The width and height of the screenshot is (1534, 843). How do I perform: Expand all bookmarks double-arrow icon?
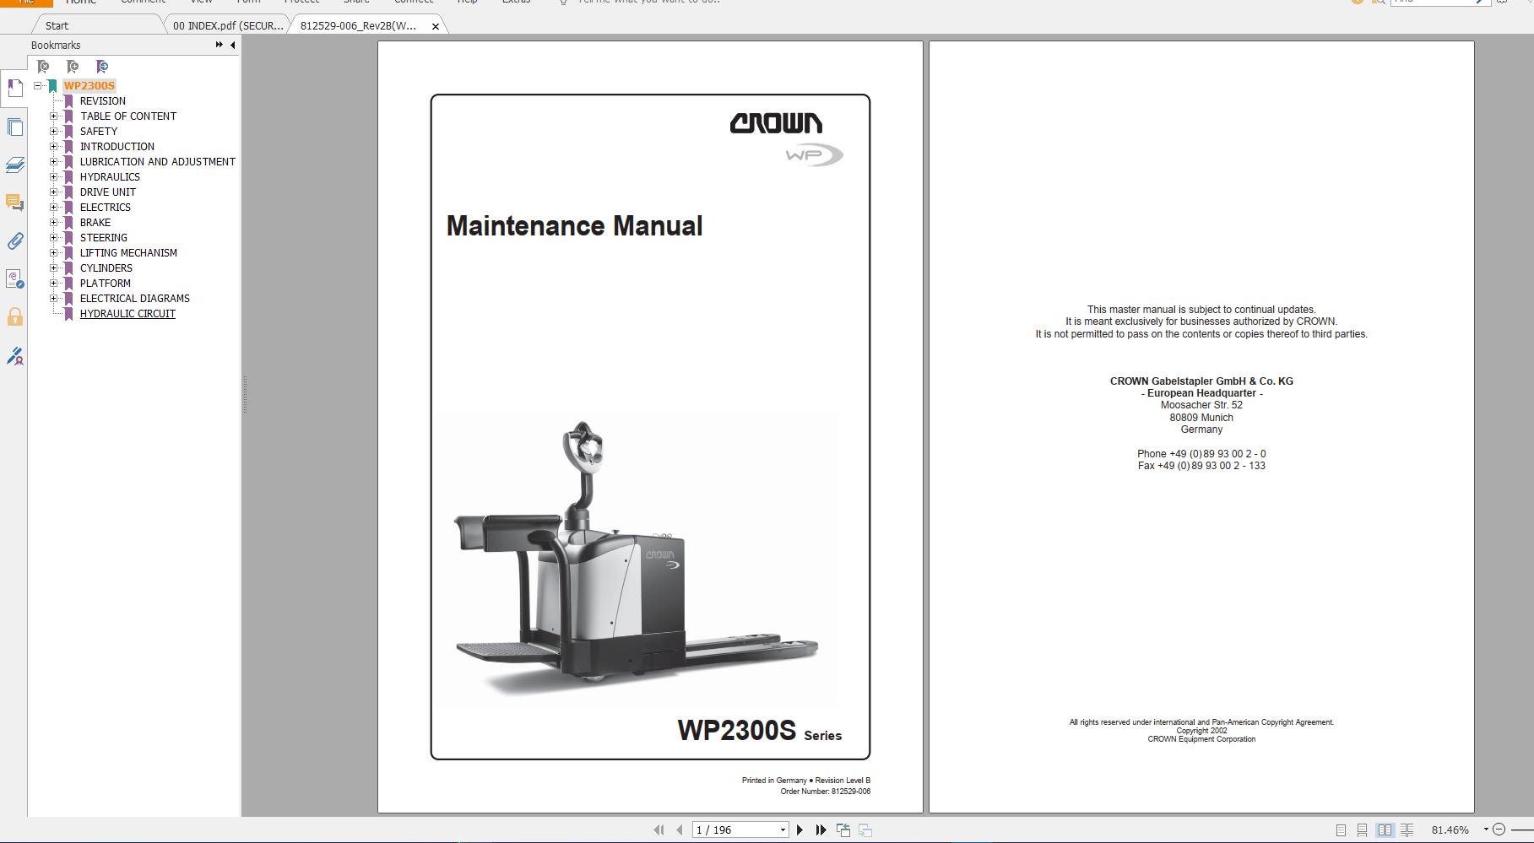point(220,45)
